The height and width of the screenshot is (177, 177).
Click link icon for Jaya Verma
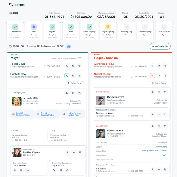67,170
